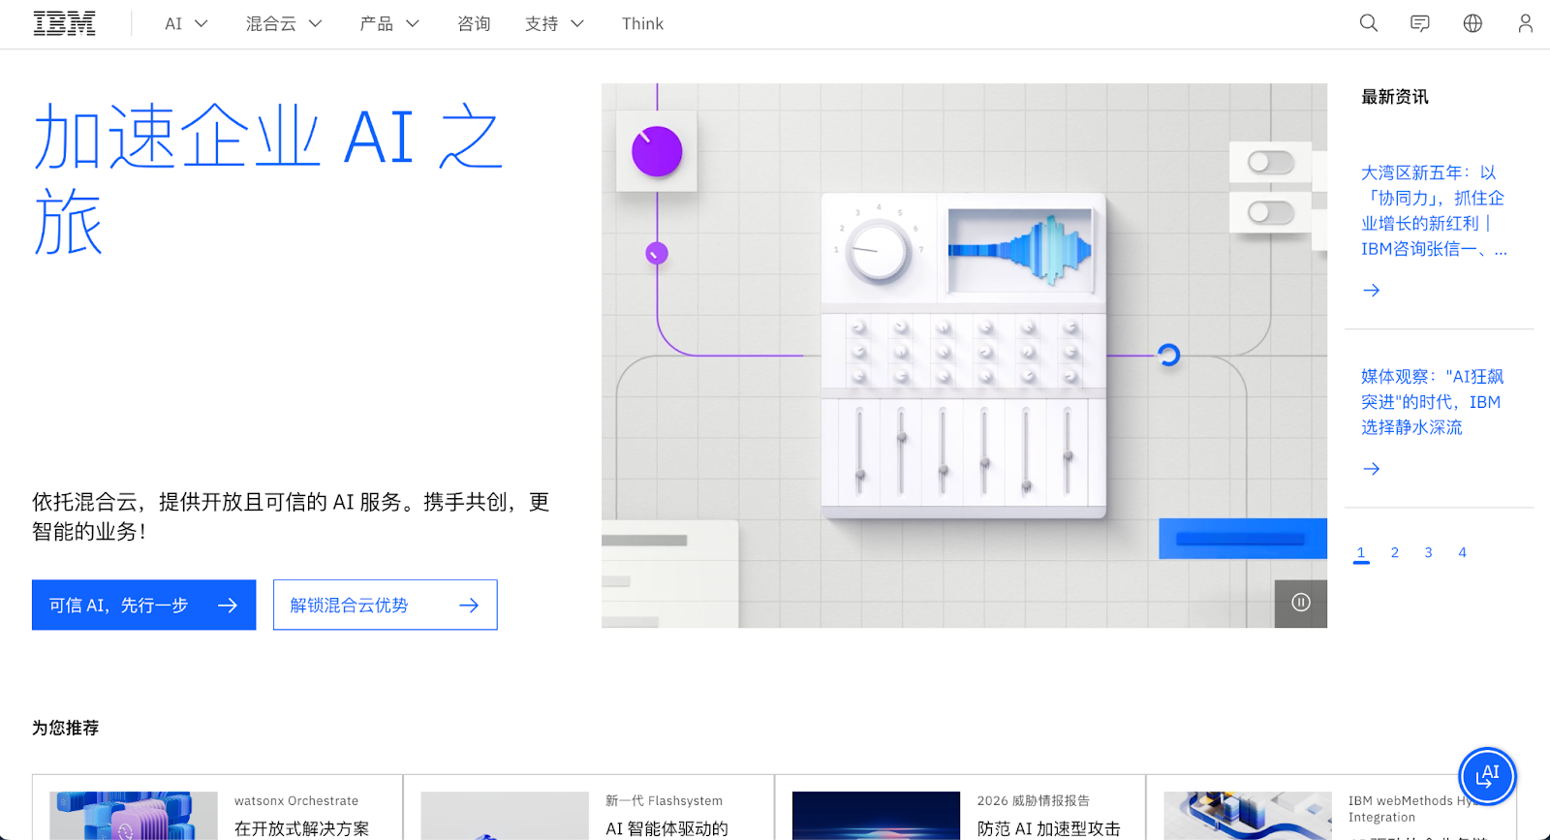Go to 咨询 menu item
Viewport: 1550px width, 840px height.
474,23
